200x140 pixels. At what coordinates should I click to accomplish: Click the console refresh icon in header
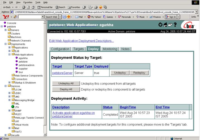pyautogui.click(x=160, y=24)
